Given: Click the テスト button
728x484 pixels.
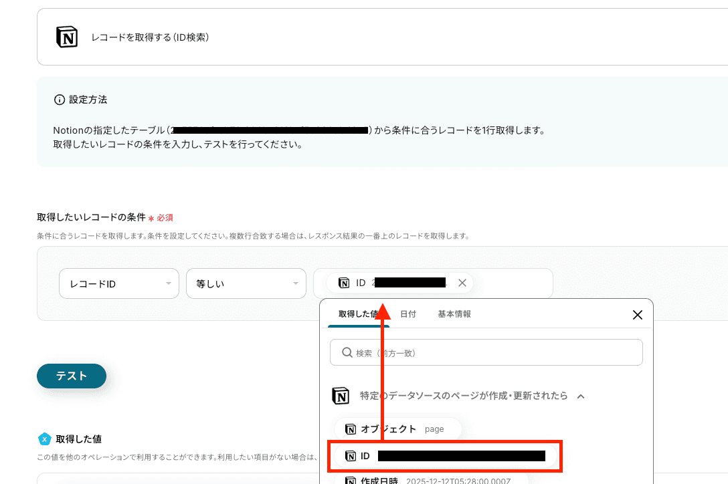Looking at the screenshot, I should (72, 376).
